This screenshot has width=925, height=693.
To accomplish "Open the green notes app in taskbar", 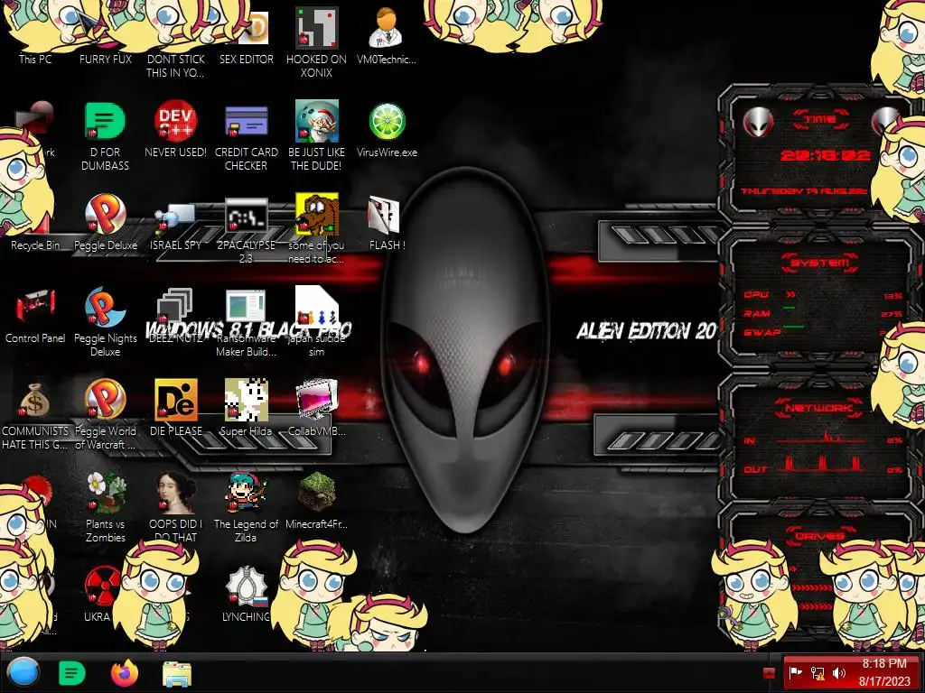I will click(72, 673).
